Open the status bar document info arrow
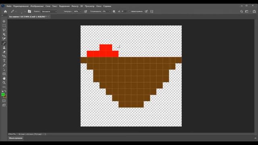The image size is (258, 145). 45,134
